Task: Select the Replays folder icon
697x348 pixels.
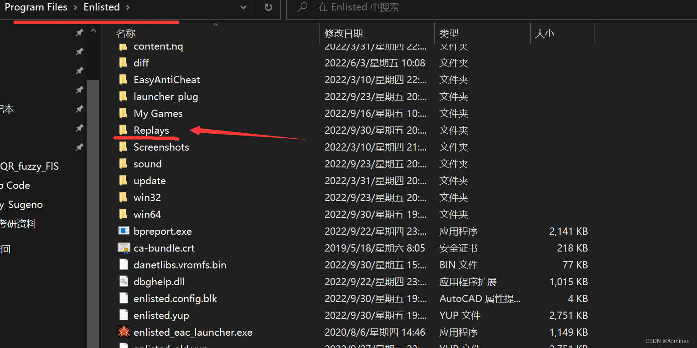Action: 123,130
